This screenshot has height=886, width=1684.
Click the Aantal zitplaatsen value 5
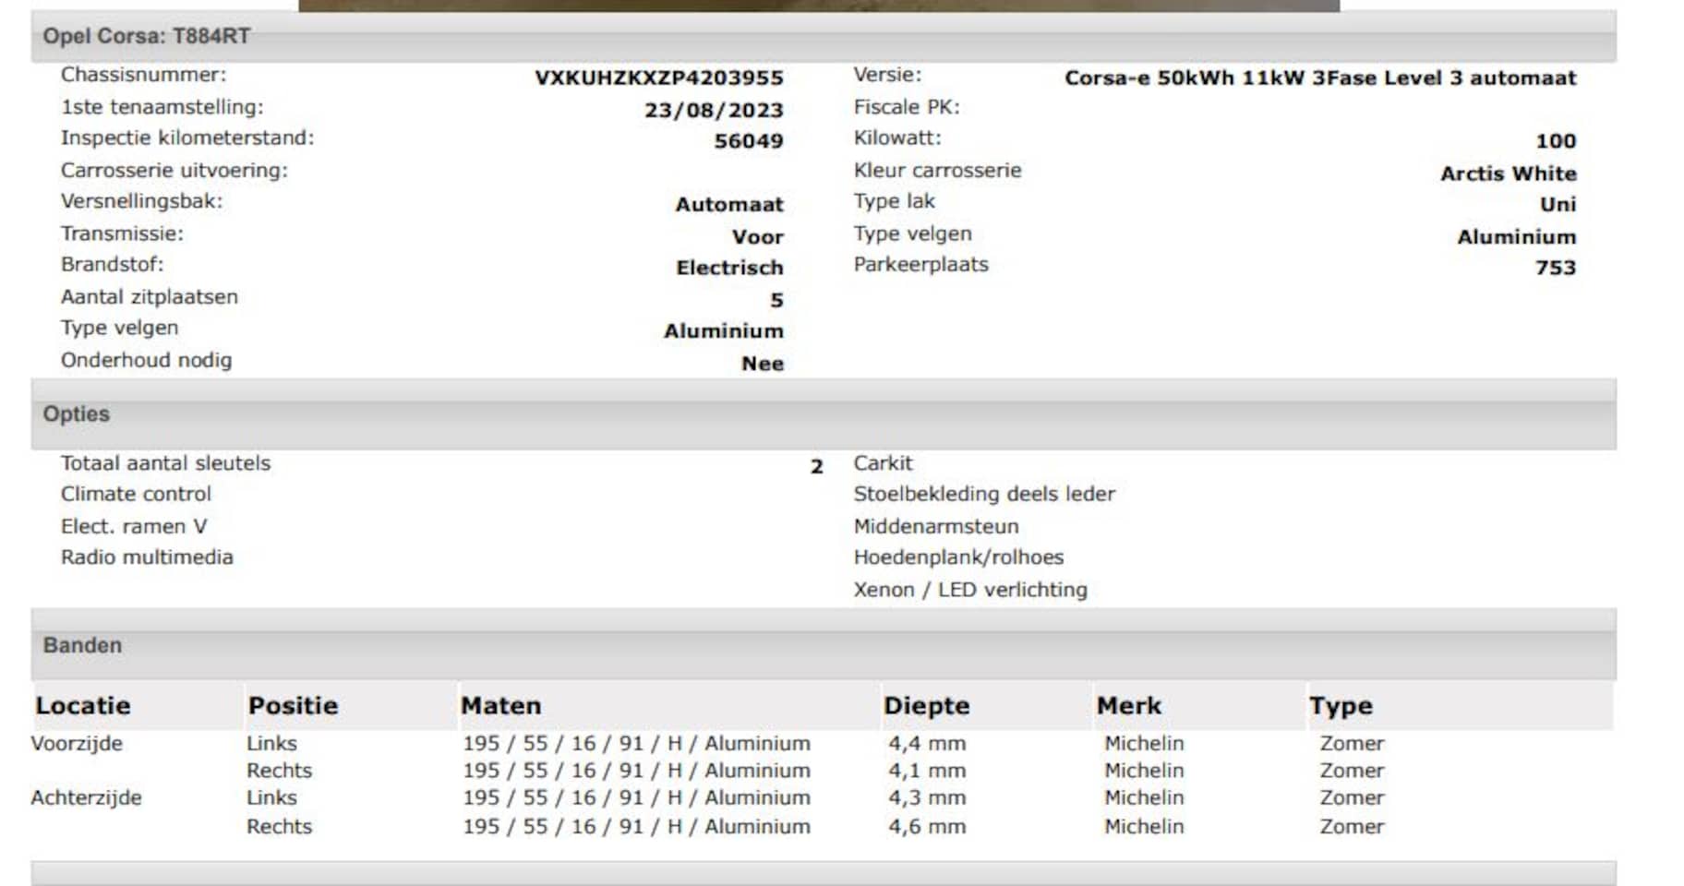click(x=776, y=300)
